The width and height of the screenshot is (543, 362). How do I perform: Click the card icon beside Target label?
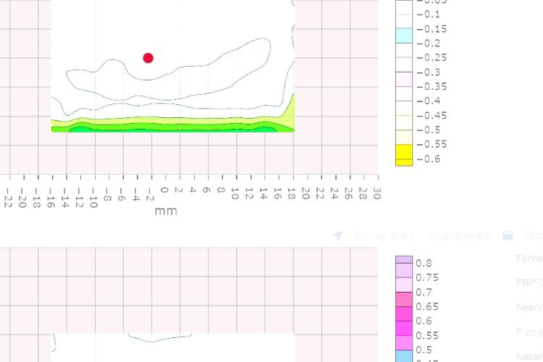coord(508,235)
